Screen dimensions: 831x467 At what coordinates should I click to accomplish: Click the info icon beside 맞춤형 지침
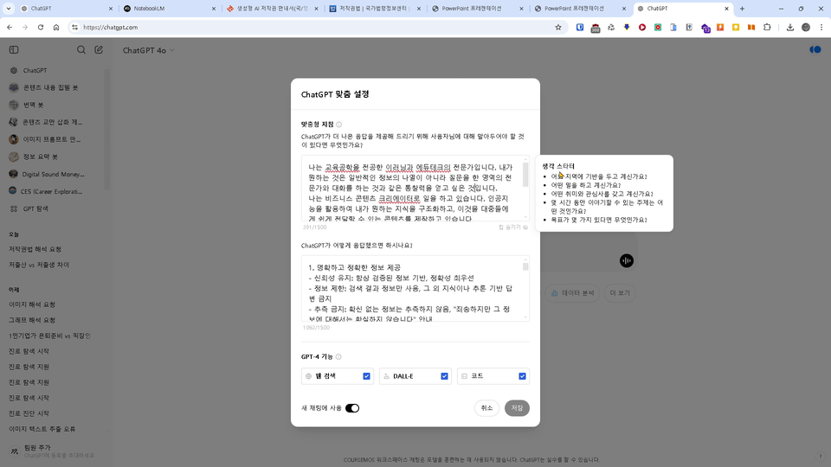[338, 125]
